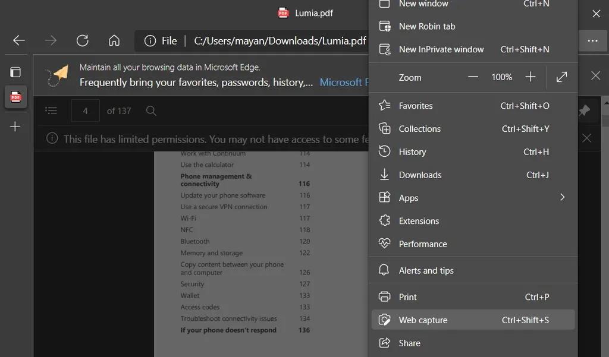The image size is (609, 357).
Task: Click the Web capture camera icon
Action: pos(385,320)
